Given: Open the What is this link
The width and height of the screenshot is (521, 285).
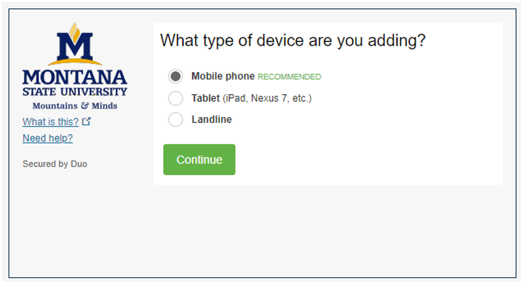Looking at the screenshot, I should (x=50, y=122).
